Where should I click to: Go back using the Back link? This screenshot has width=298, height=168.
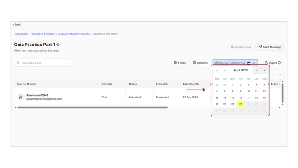17,25
